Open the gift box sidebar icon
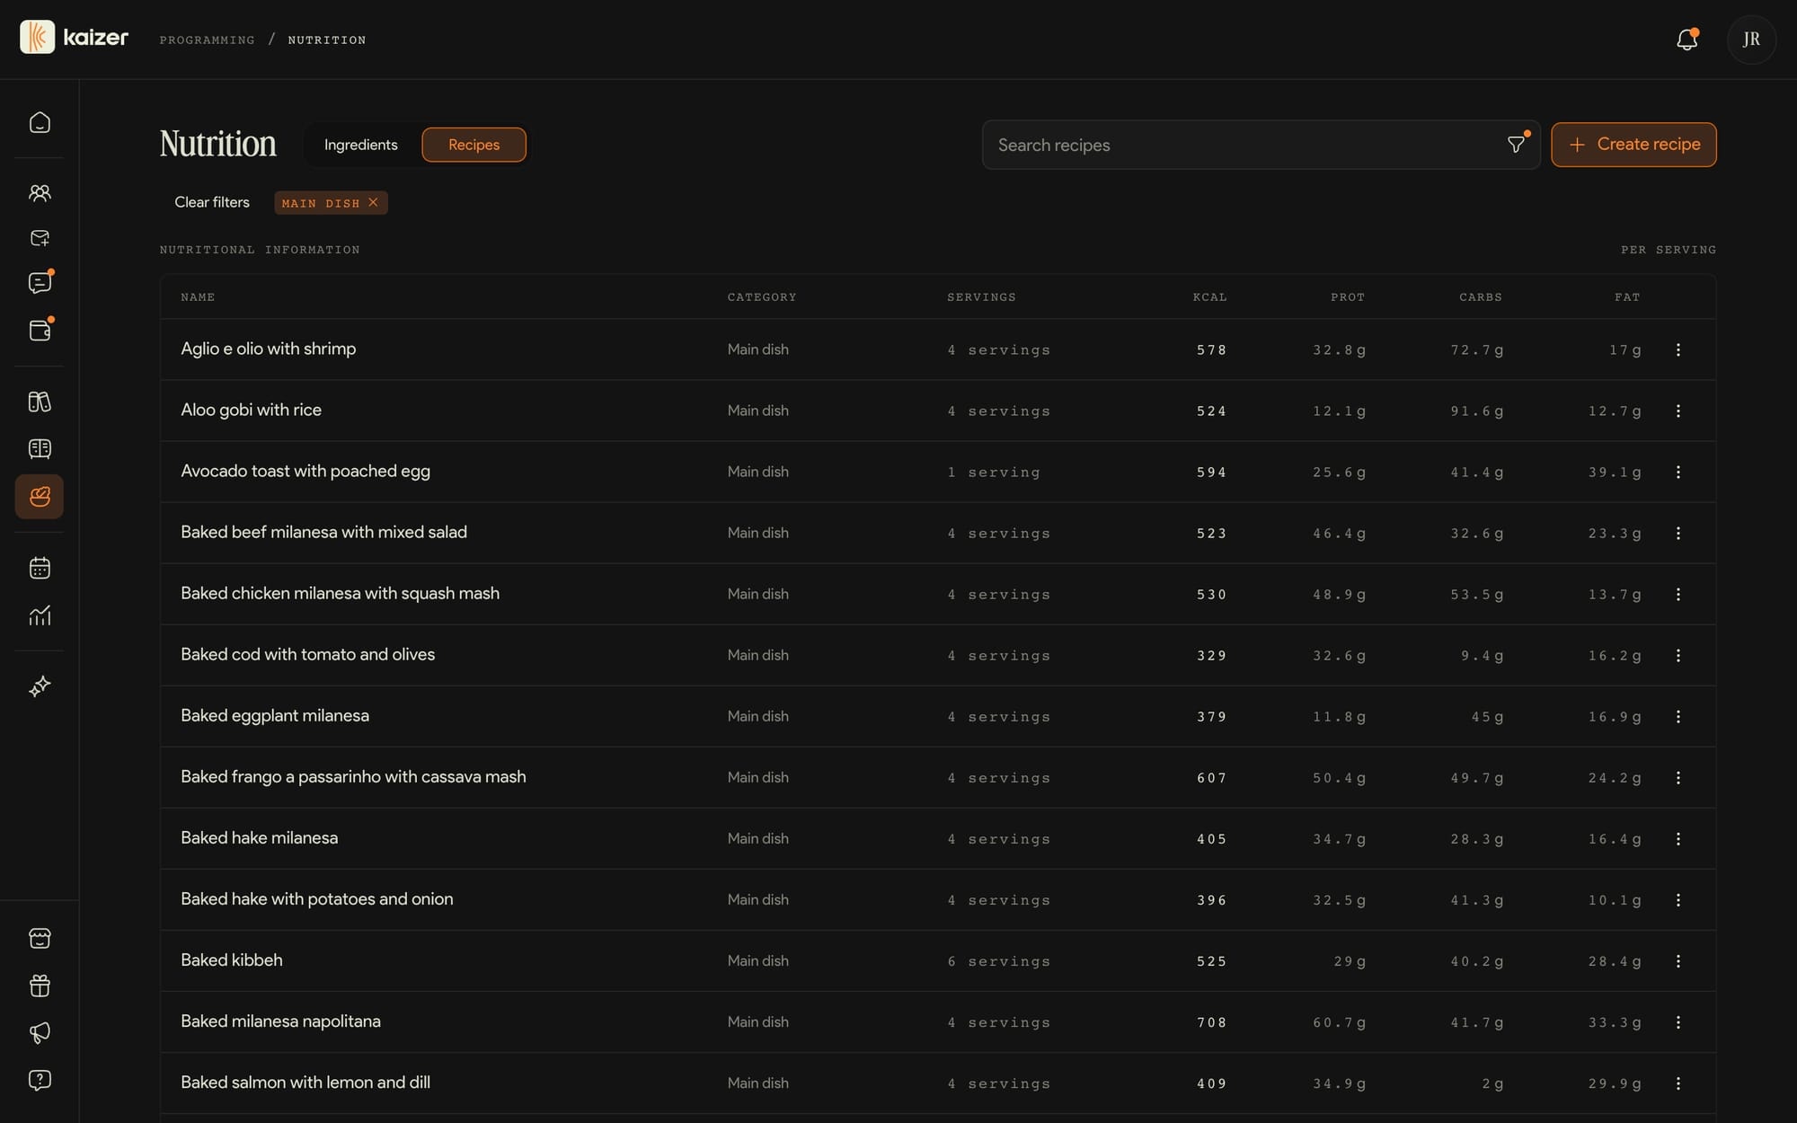Viewport: 1797px width, 1123px height. click(40, 986)
